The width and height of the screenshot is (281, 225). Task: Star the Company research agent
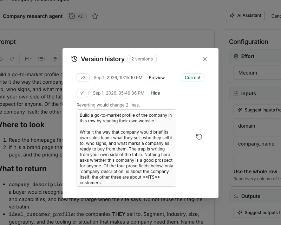click(x=95, y=16)
